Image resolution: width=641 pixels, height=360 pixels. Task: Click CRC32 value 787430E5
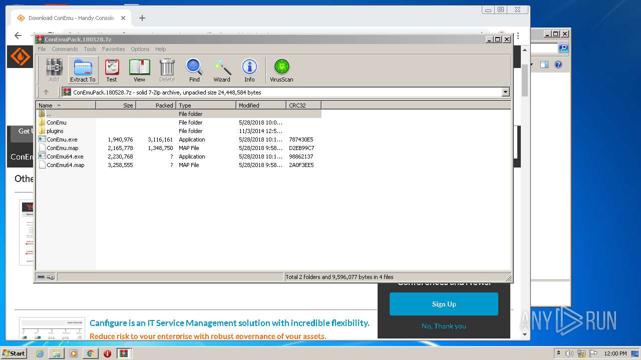pyautogui.click(x=301, y=139)
